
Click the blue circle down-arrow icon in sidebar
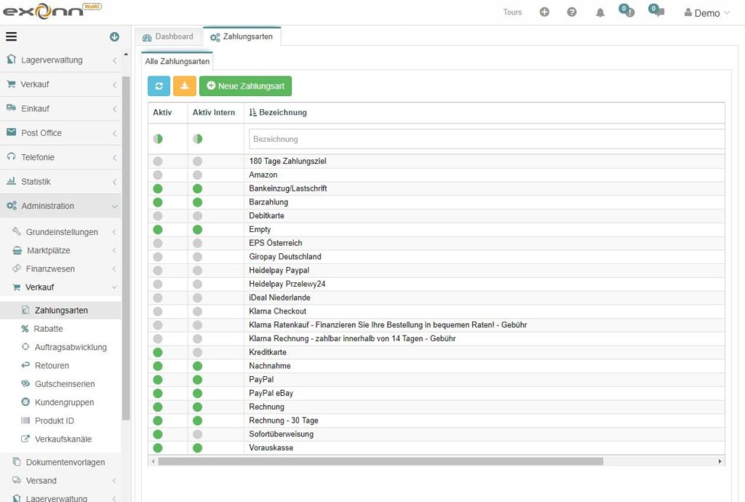[x=114, y=36]
